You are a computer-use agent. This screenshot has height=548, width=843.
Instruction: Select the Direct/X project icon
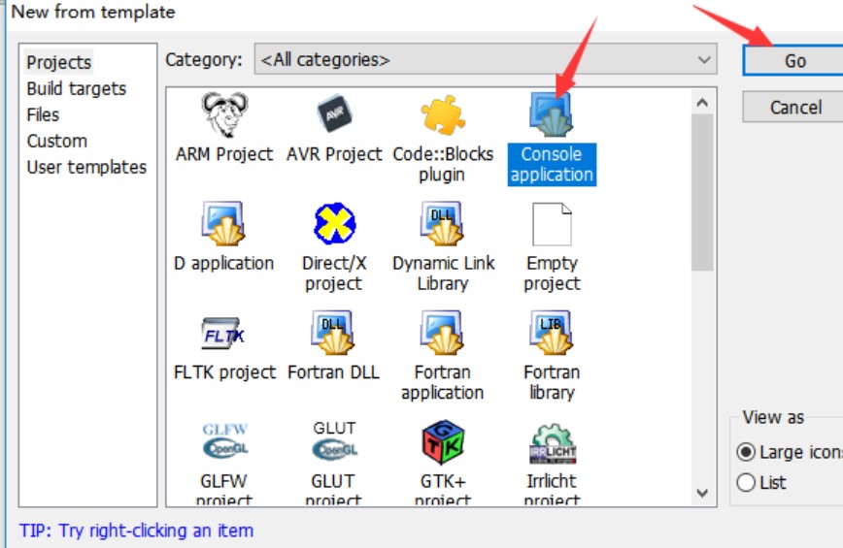334,223
